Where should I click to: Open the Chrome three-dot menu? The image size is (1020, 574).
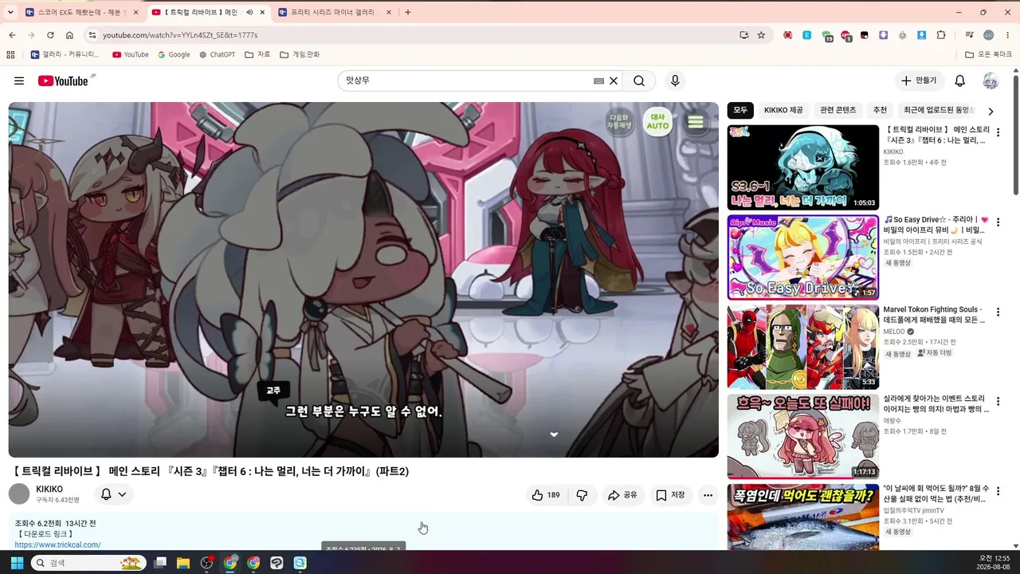(1008, 35)
